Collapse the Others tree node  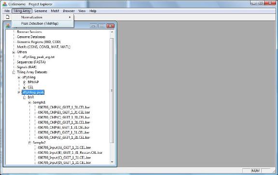(14, 52)
